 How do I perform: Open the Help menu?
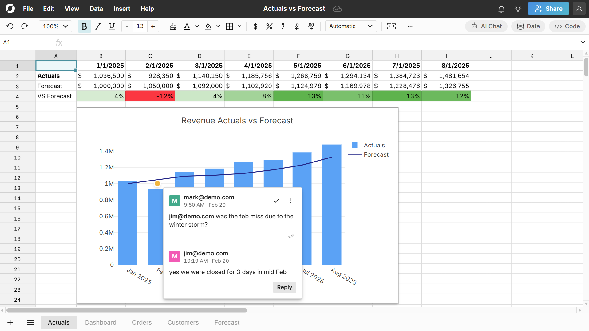(147, 9)
